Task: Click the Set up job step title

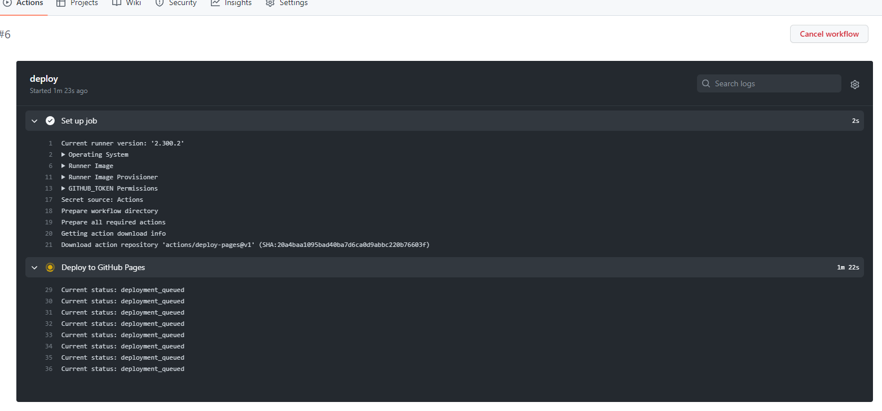Action: tap(80, 121)
